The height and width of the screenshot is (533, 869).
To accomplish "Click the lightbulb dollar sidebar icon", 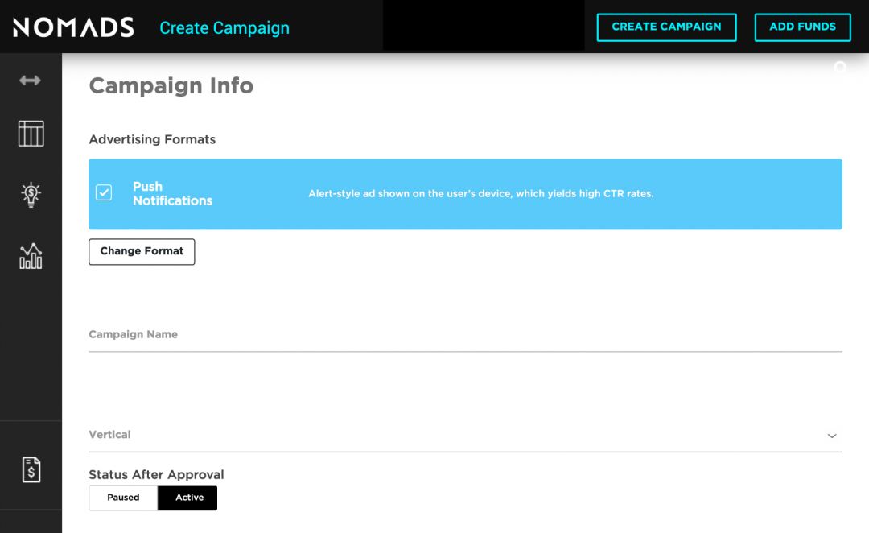I will pos(31,195).
